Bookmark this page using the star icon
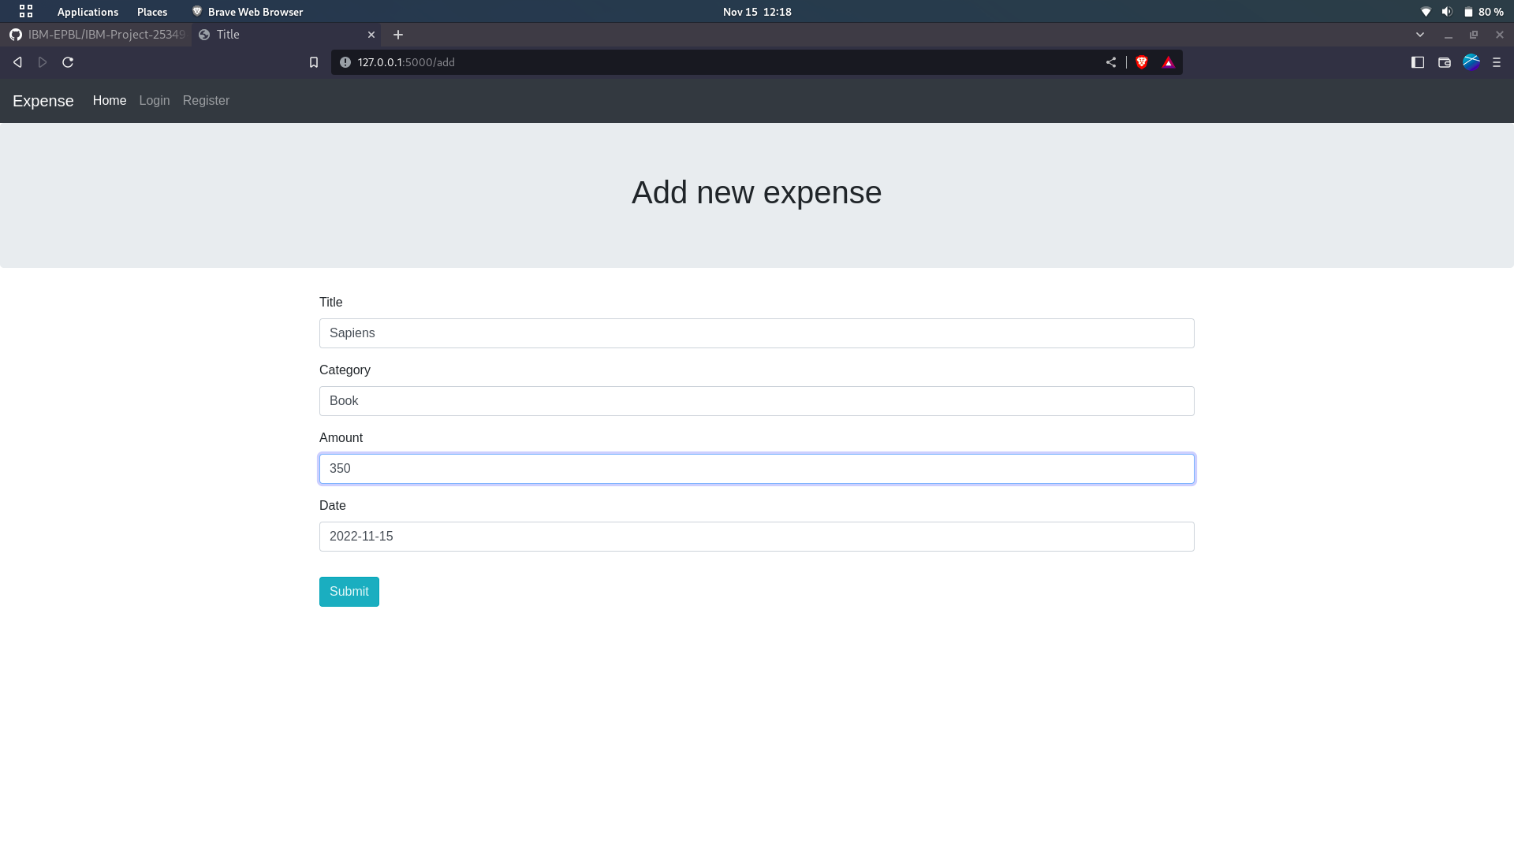 pos(314,62)
